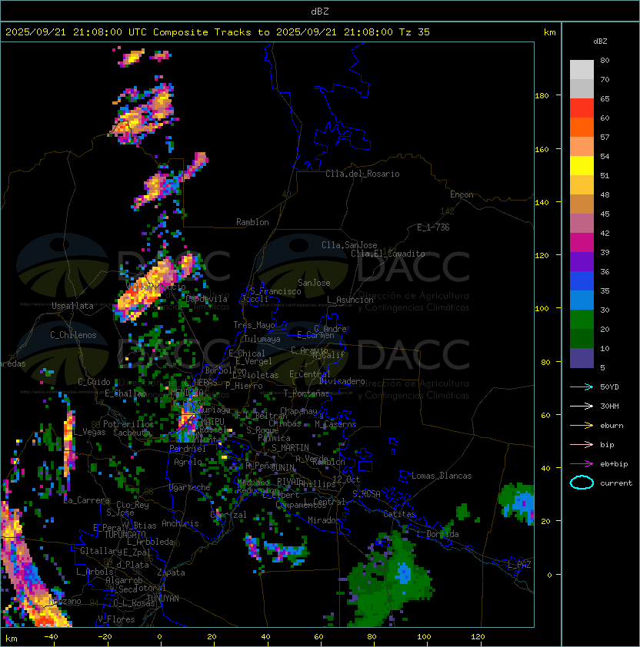
Task: Click the 'current' legend label
Action: 616,483
